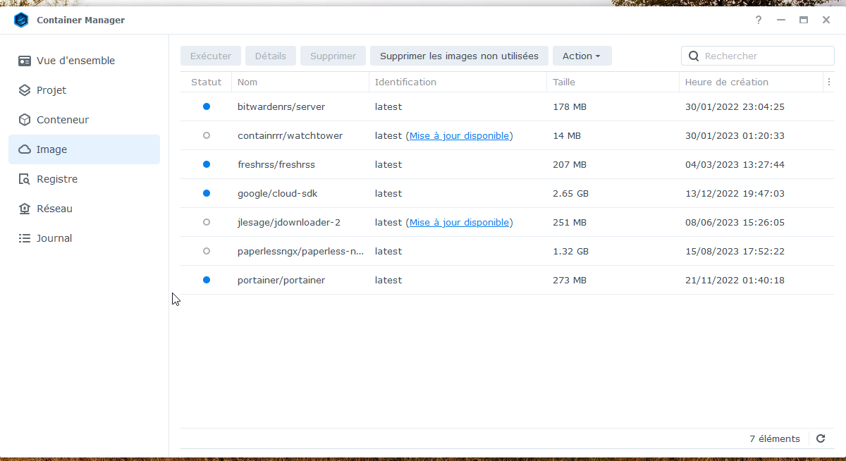Click the Projet layers icon
Screen dimensions: 846x461
click(25, 90)
